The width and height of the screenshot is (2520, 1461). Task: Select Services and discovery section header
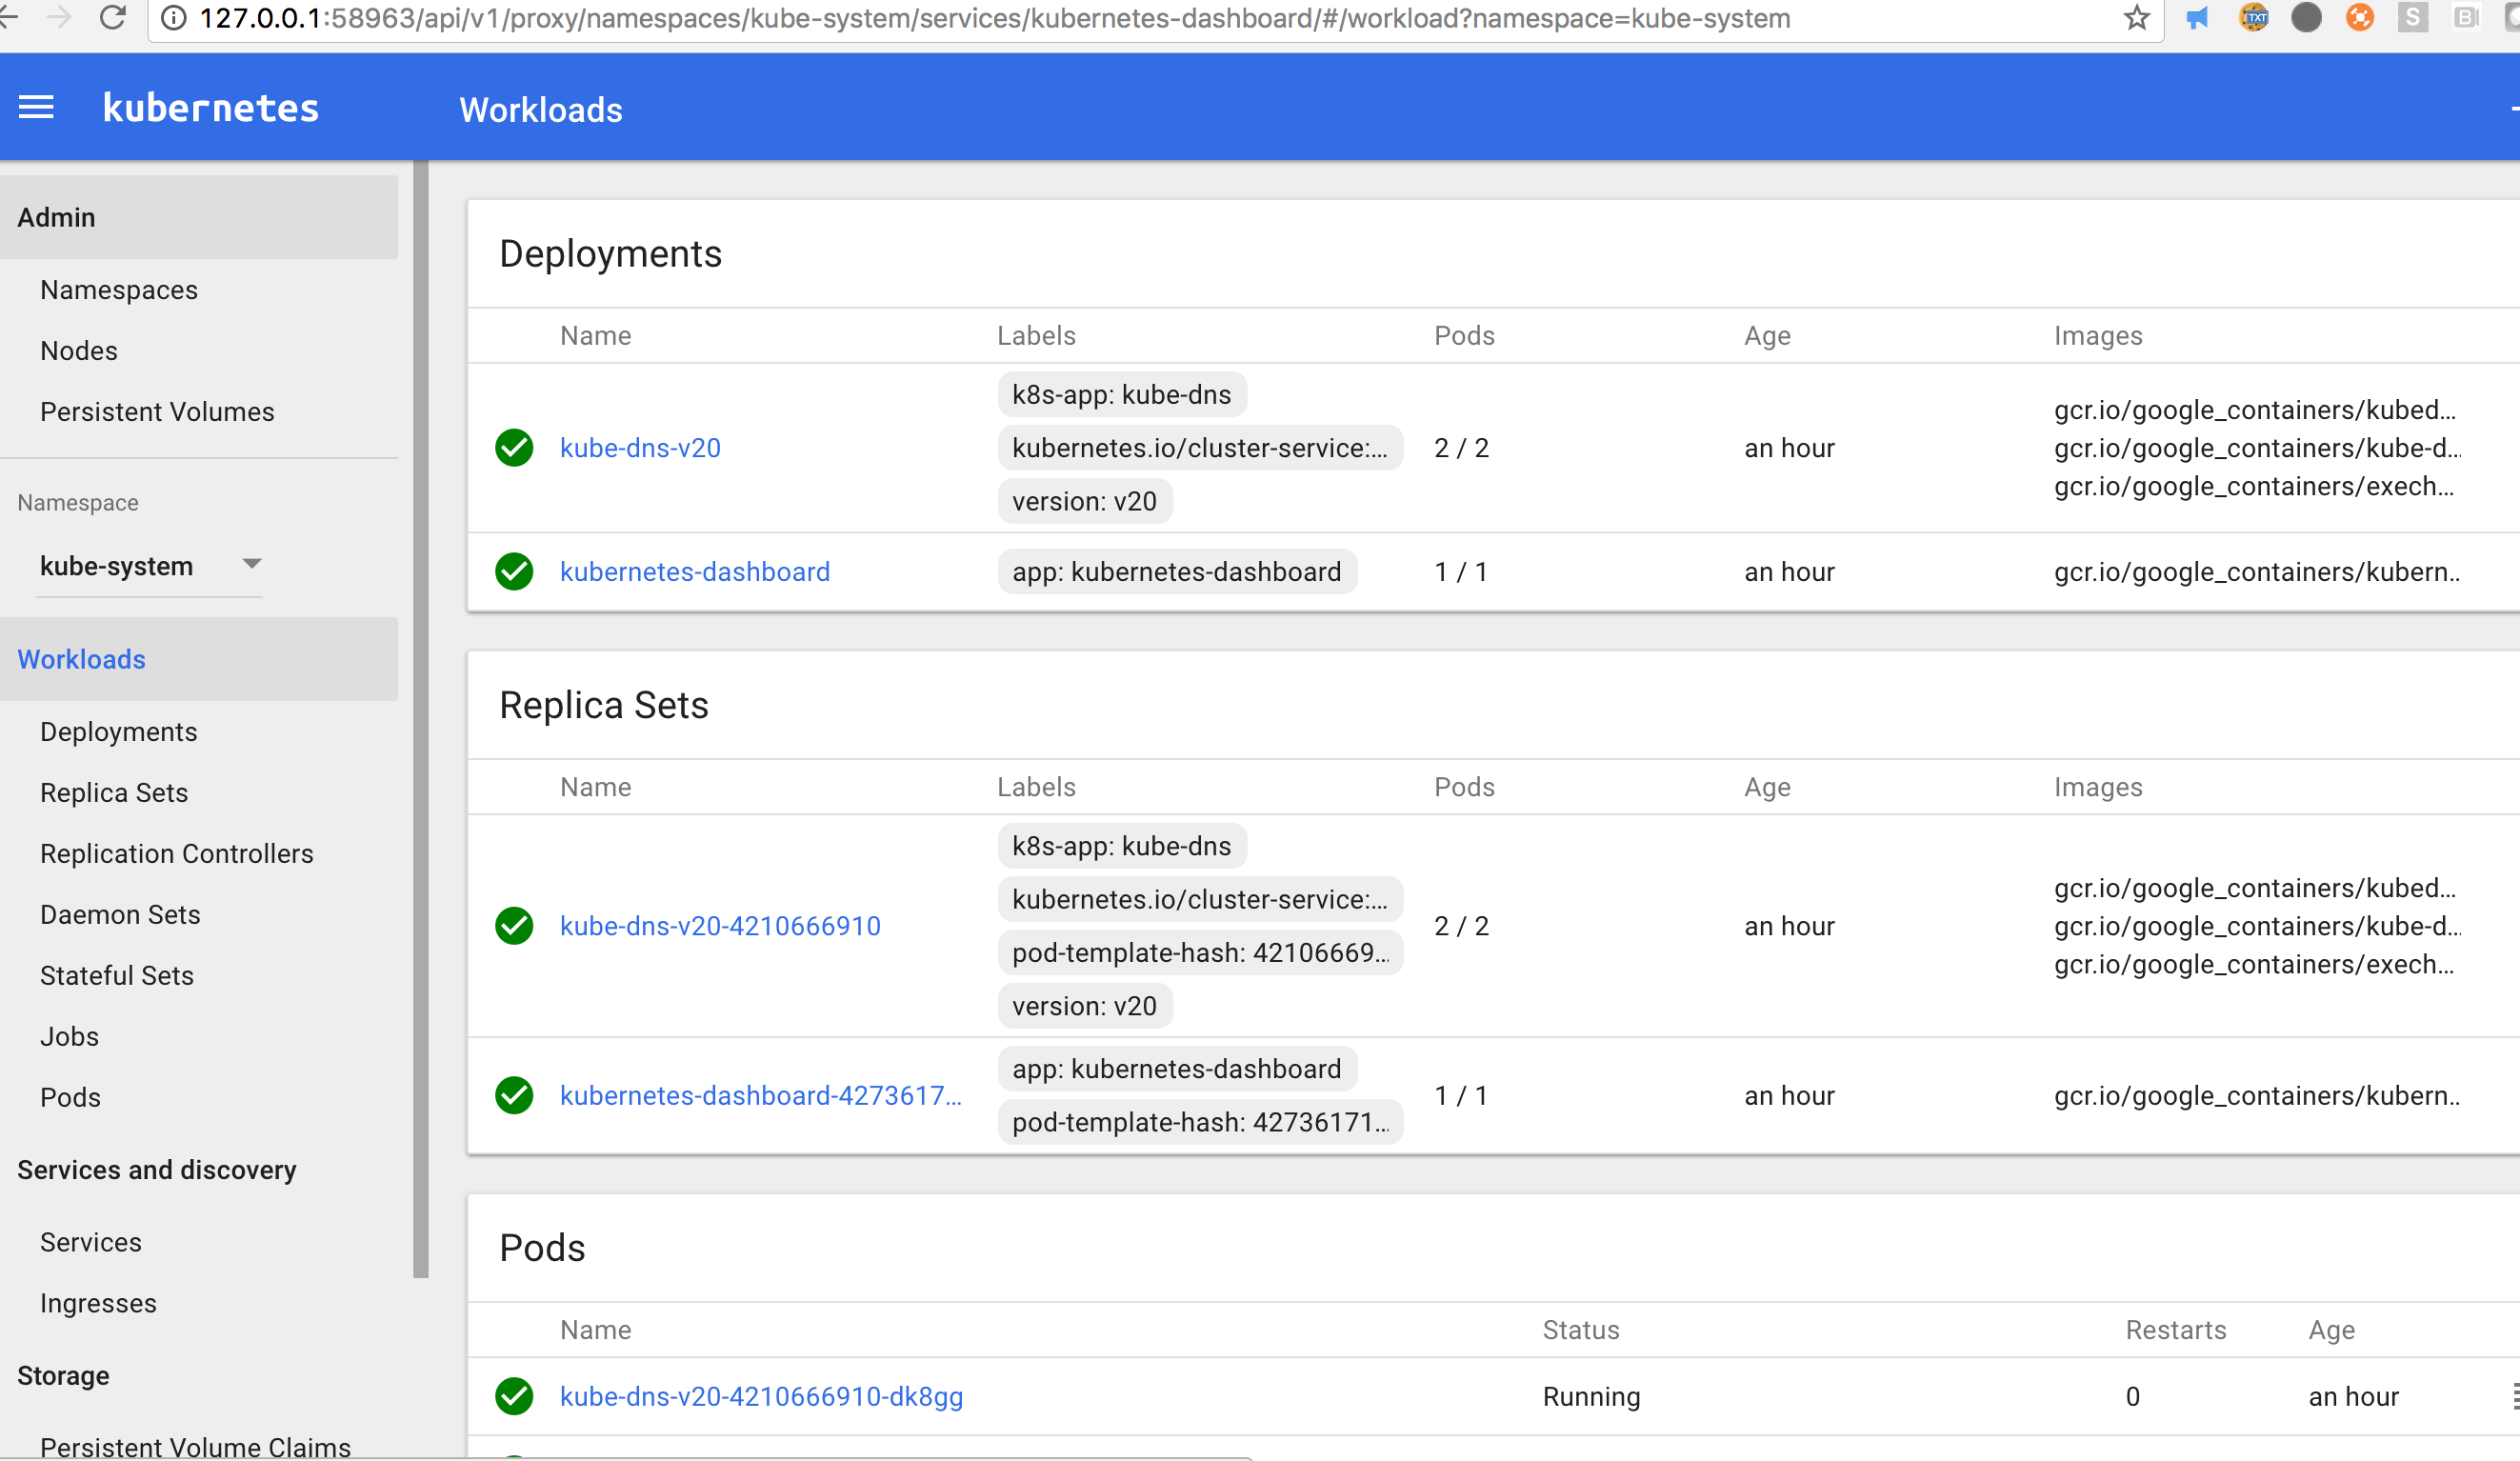(x=157, y=1170)
